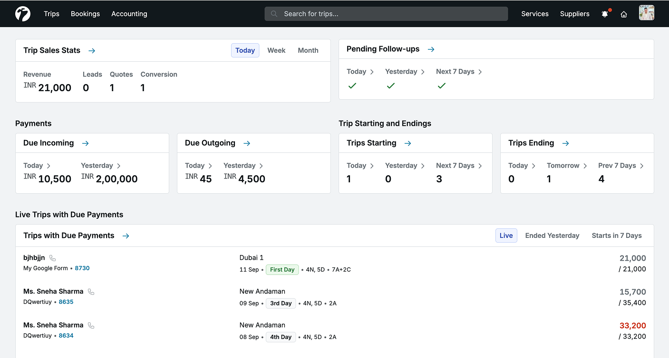Viewport: 669px width, 358px height.
Task: Open Due Outgoing details arrow
Action: [247, 143]
